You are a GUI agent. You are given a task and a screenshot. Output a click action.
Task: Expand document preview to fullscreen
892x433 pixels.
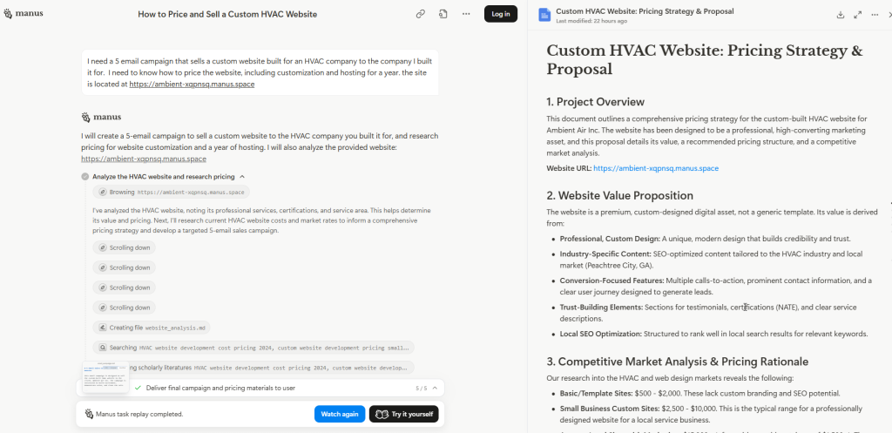pyautogui.click(x=858, y=15)
